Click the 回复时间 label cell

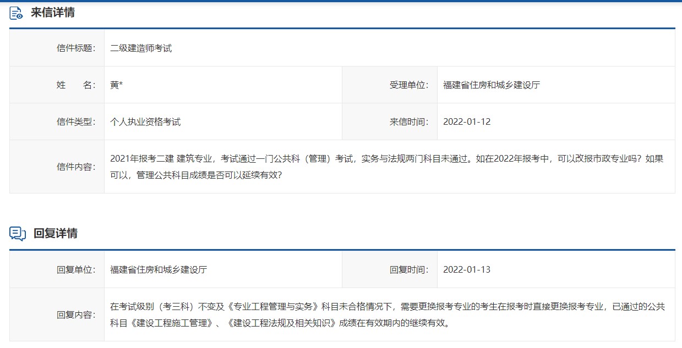408,269
